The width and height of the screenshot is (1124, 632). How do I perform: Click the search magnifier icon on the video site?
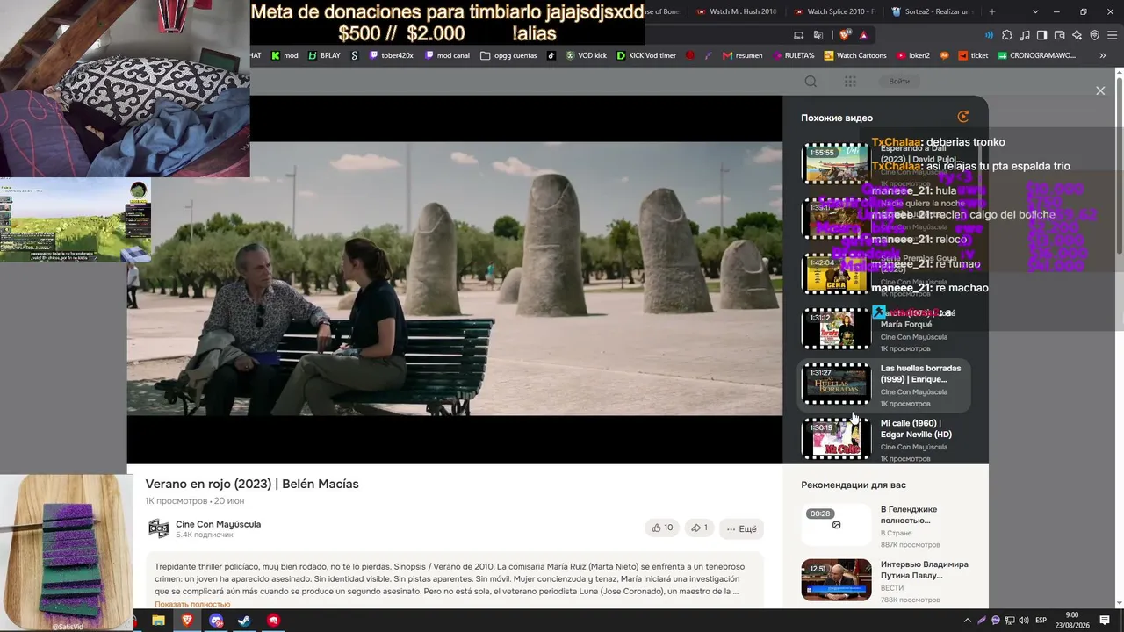click(x=811, y=82)
